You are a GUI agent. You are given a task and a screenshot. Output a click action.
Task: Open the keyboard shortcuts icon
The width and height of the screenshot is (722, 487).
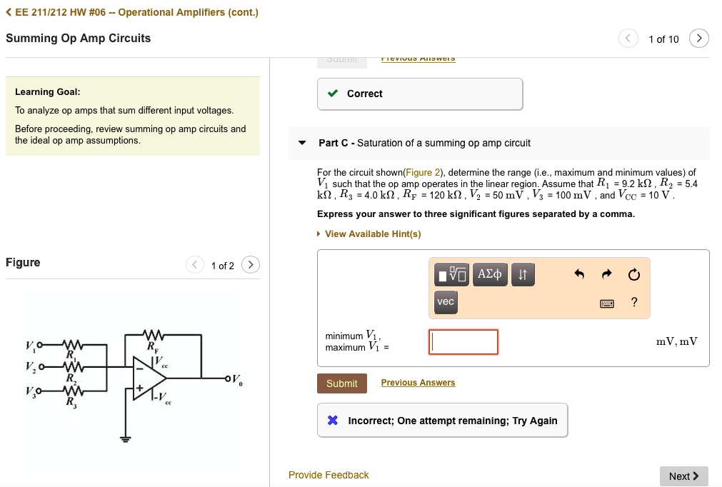tap(606, 303)
